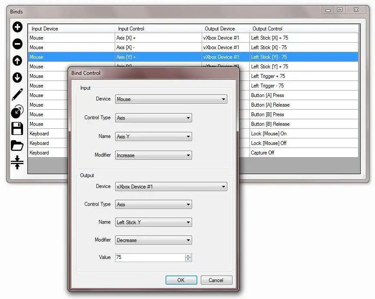Click the compress arrows icon in sidebar
The width and height of the screenshot is (375, 299).
coord(17,162)
